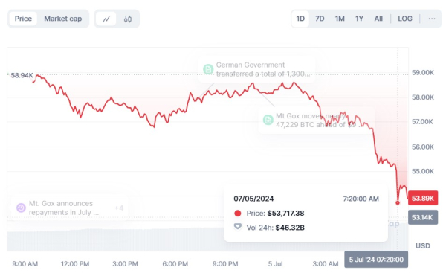
Task: Select the line chart icon
Action: (106, 19)
